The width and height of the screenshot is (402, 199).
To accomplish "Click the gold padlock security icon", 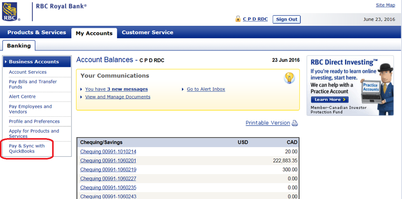I will [238, 19].
